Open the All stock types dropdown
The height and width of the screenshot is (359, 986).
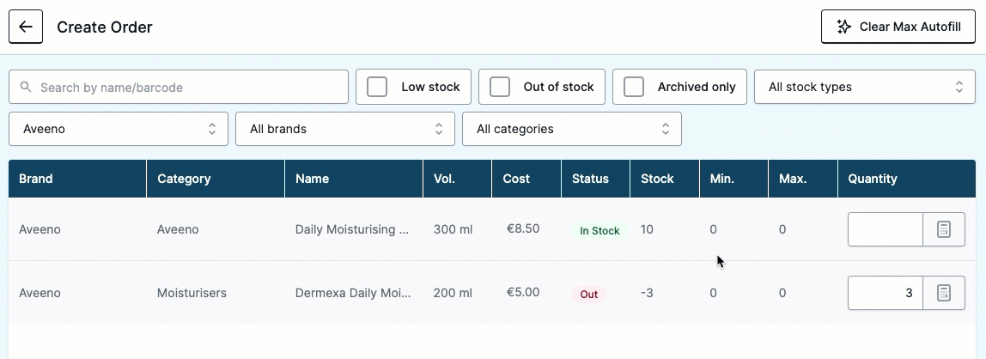pos(865,87)
